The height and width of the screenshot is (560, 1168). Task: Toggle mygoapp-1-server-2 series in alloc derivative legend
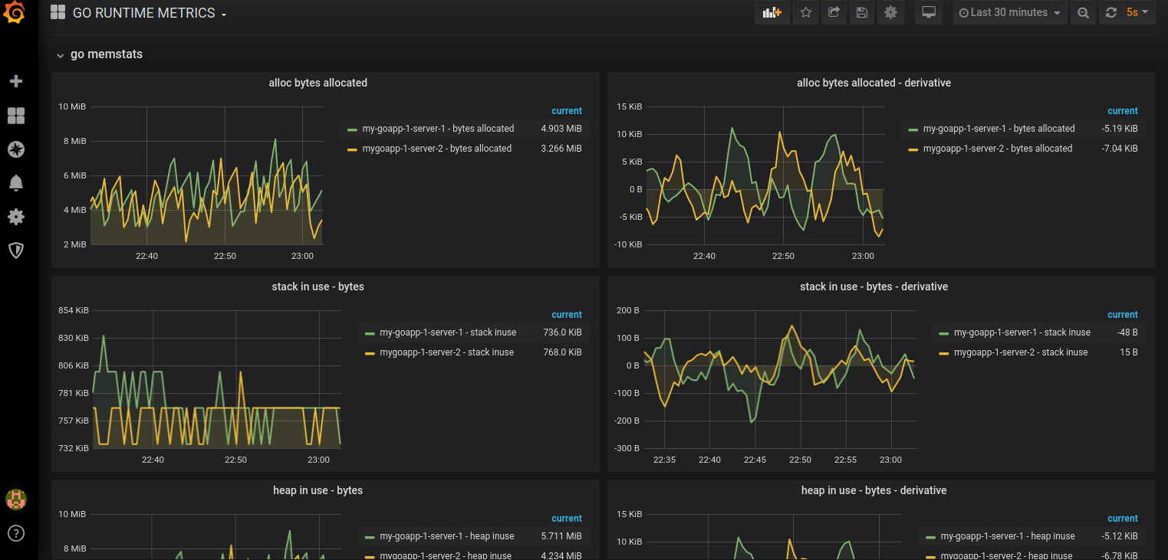click(x=997, y=149)
